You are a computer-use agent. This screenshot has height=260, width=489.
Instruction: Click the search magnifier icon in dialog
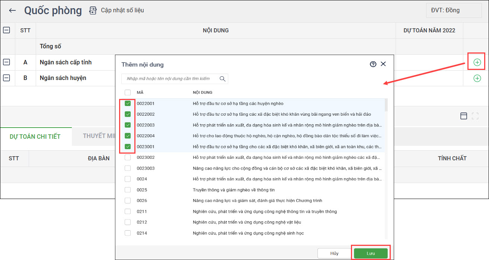pyautogui.click(x=223, y=78)
